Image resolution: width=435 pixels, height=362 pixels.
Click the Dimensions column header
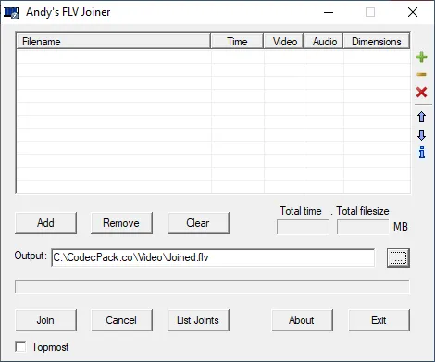[x=377, y=42]
